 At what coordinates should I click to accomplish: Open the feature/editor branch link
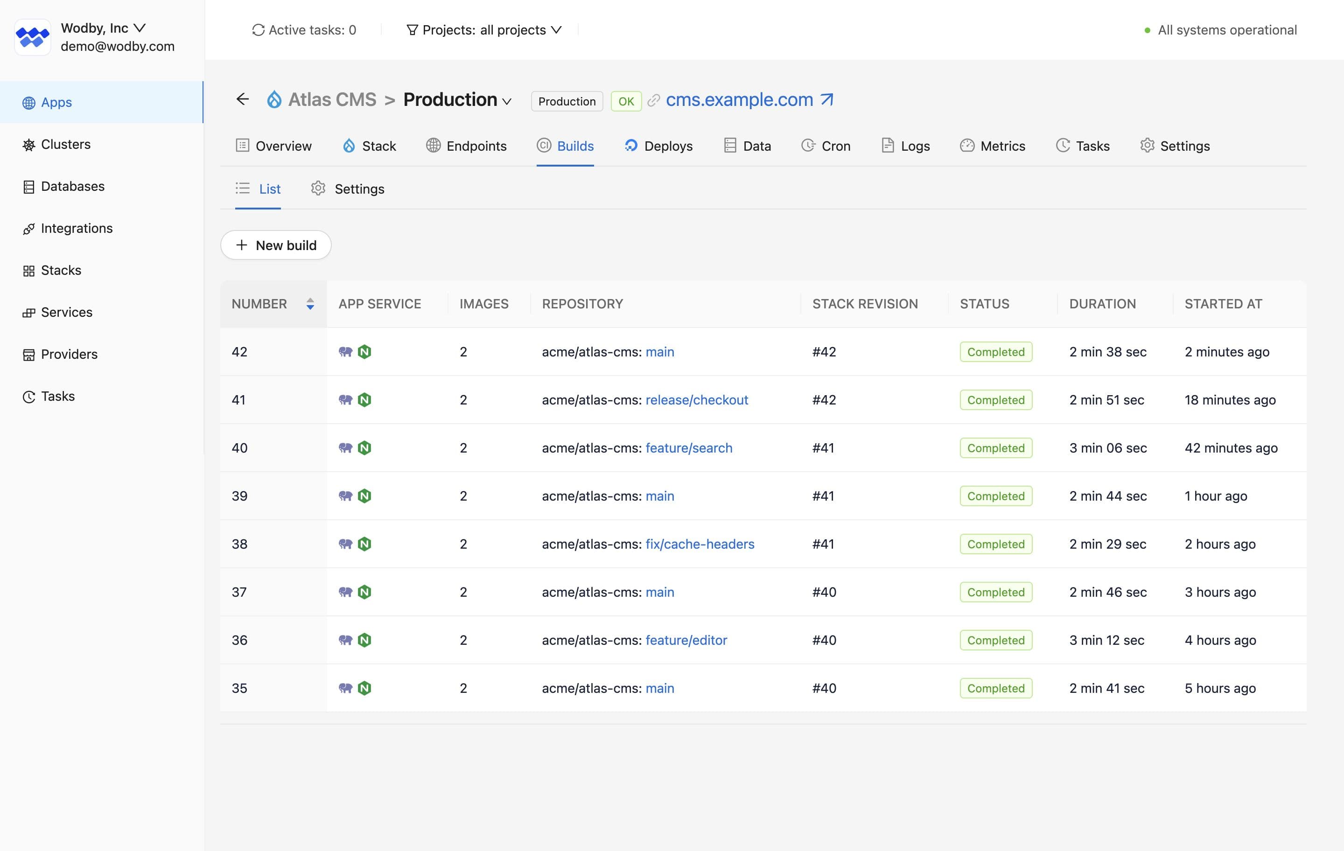[686, 640]
